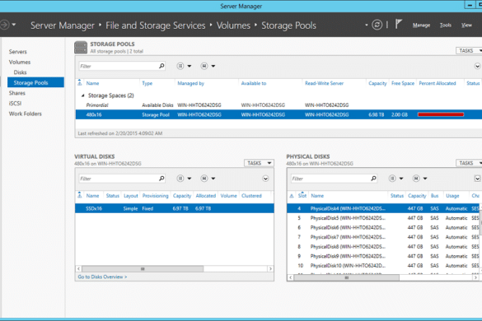Click search magnifier in Storage Pools filter
Image resolution: width=482 pixels, height=321 pixels.
tap(161, 66)
